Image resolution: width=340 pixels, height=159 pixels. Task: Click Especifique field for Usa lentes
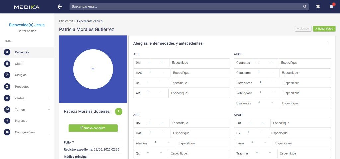305,103
